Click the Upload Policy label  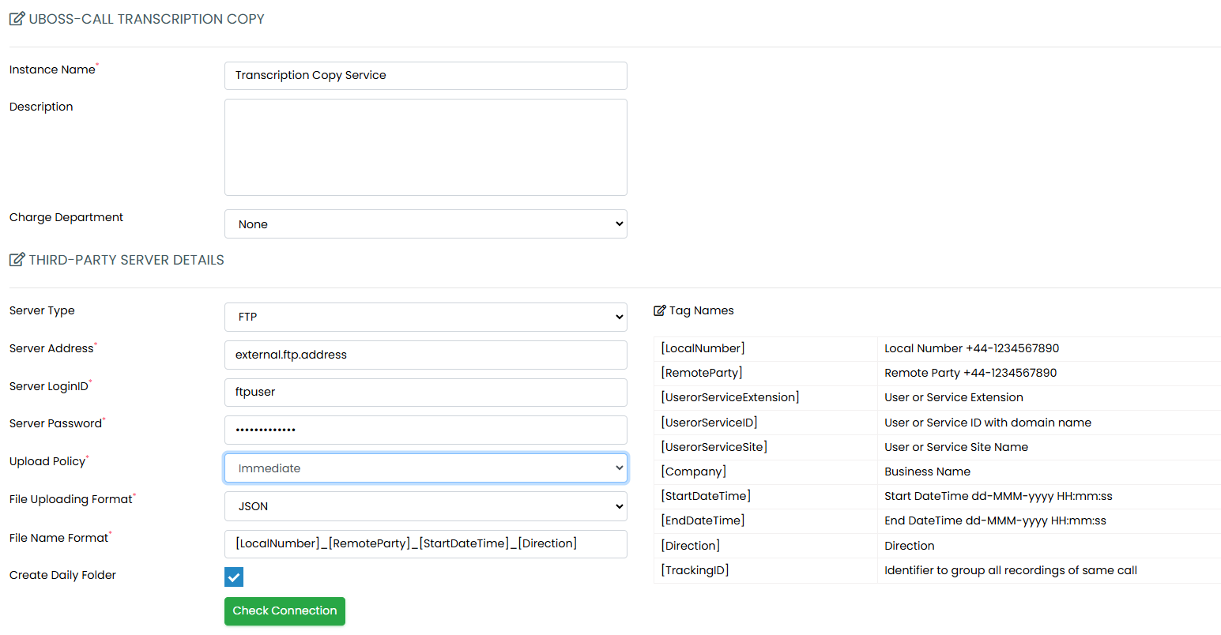coord(47,461)
